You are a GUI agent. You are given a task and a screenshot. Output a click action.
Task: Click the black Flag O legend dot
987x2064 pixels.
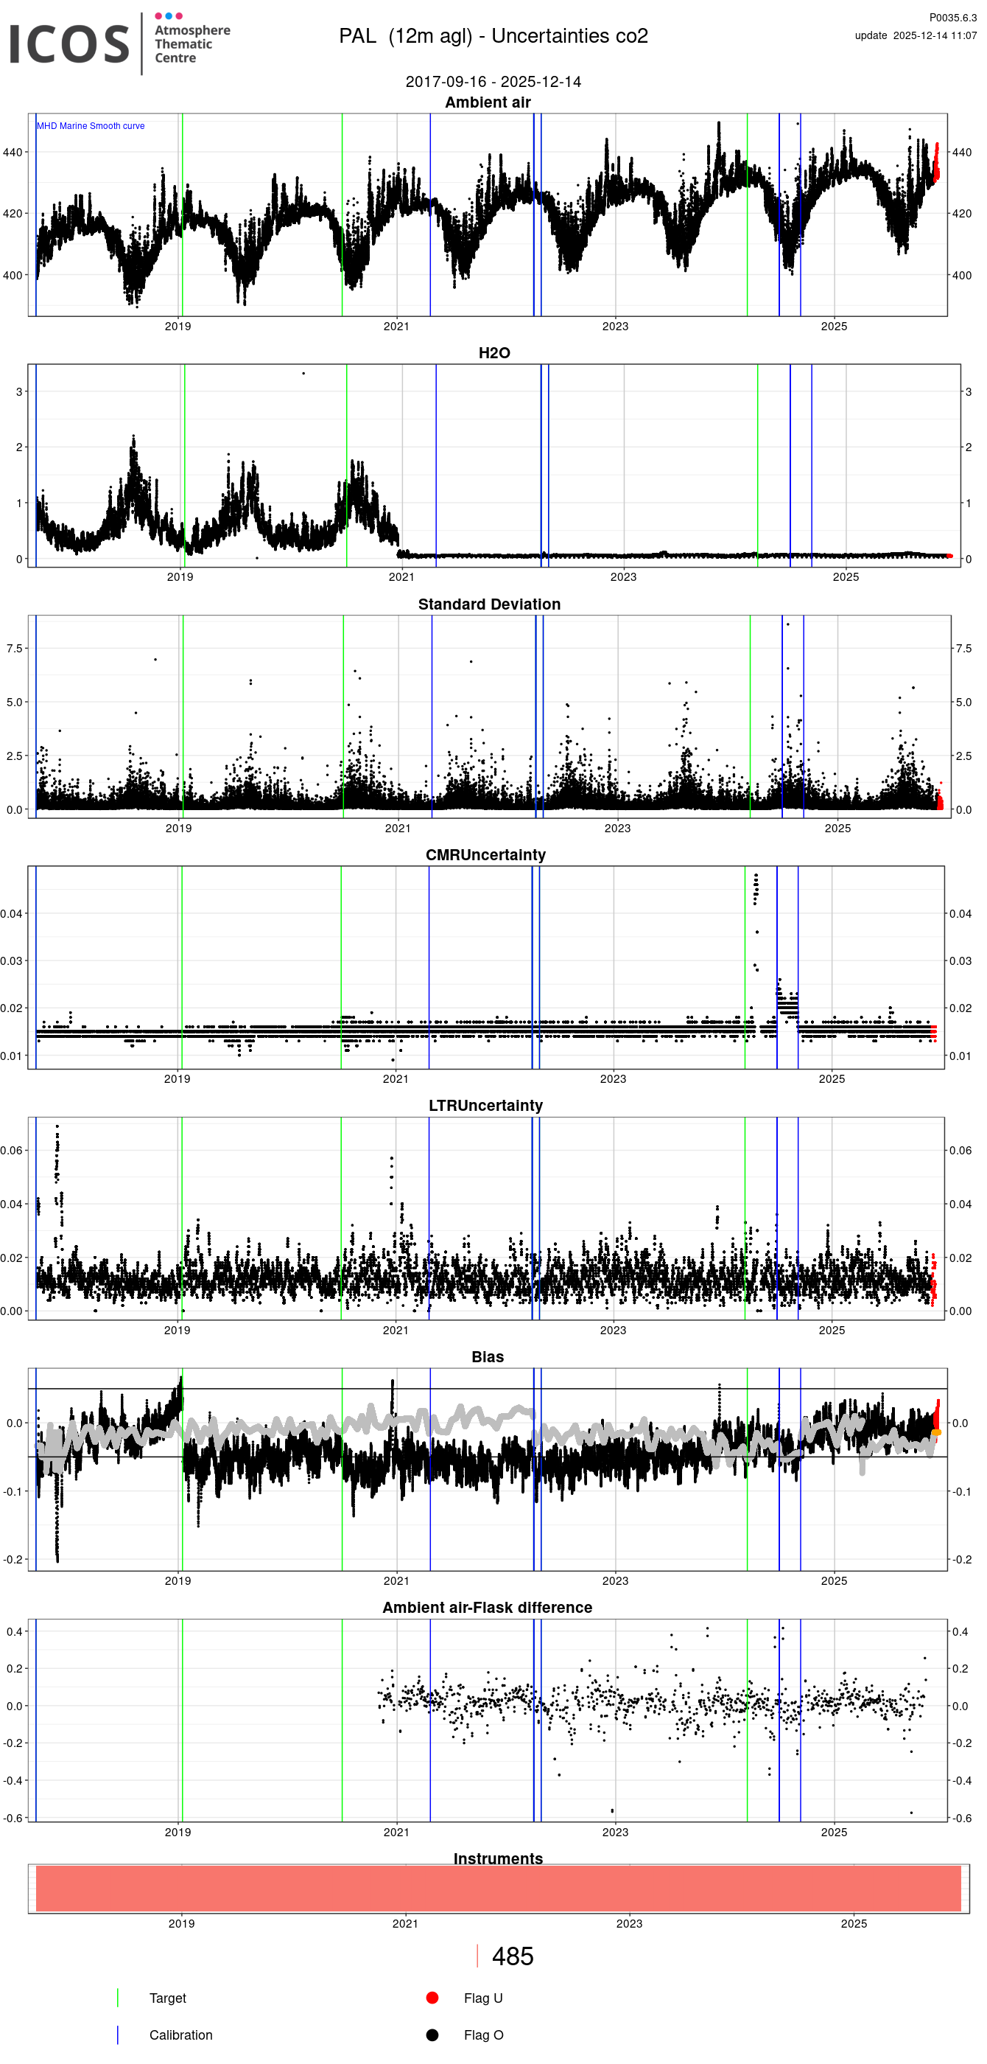click(432, 2035)
